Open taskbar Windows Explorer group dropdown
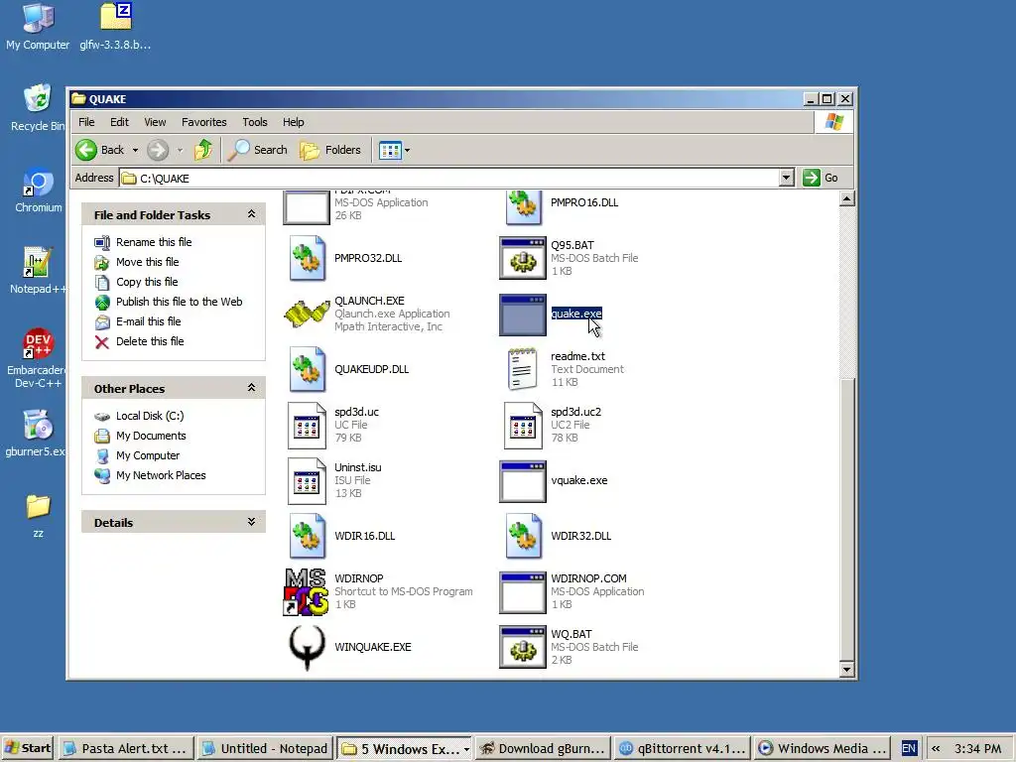The width and height of the screenshot is (1016, 762). (x=466, y=749)
